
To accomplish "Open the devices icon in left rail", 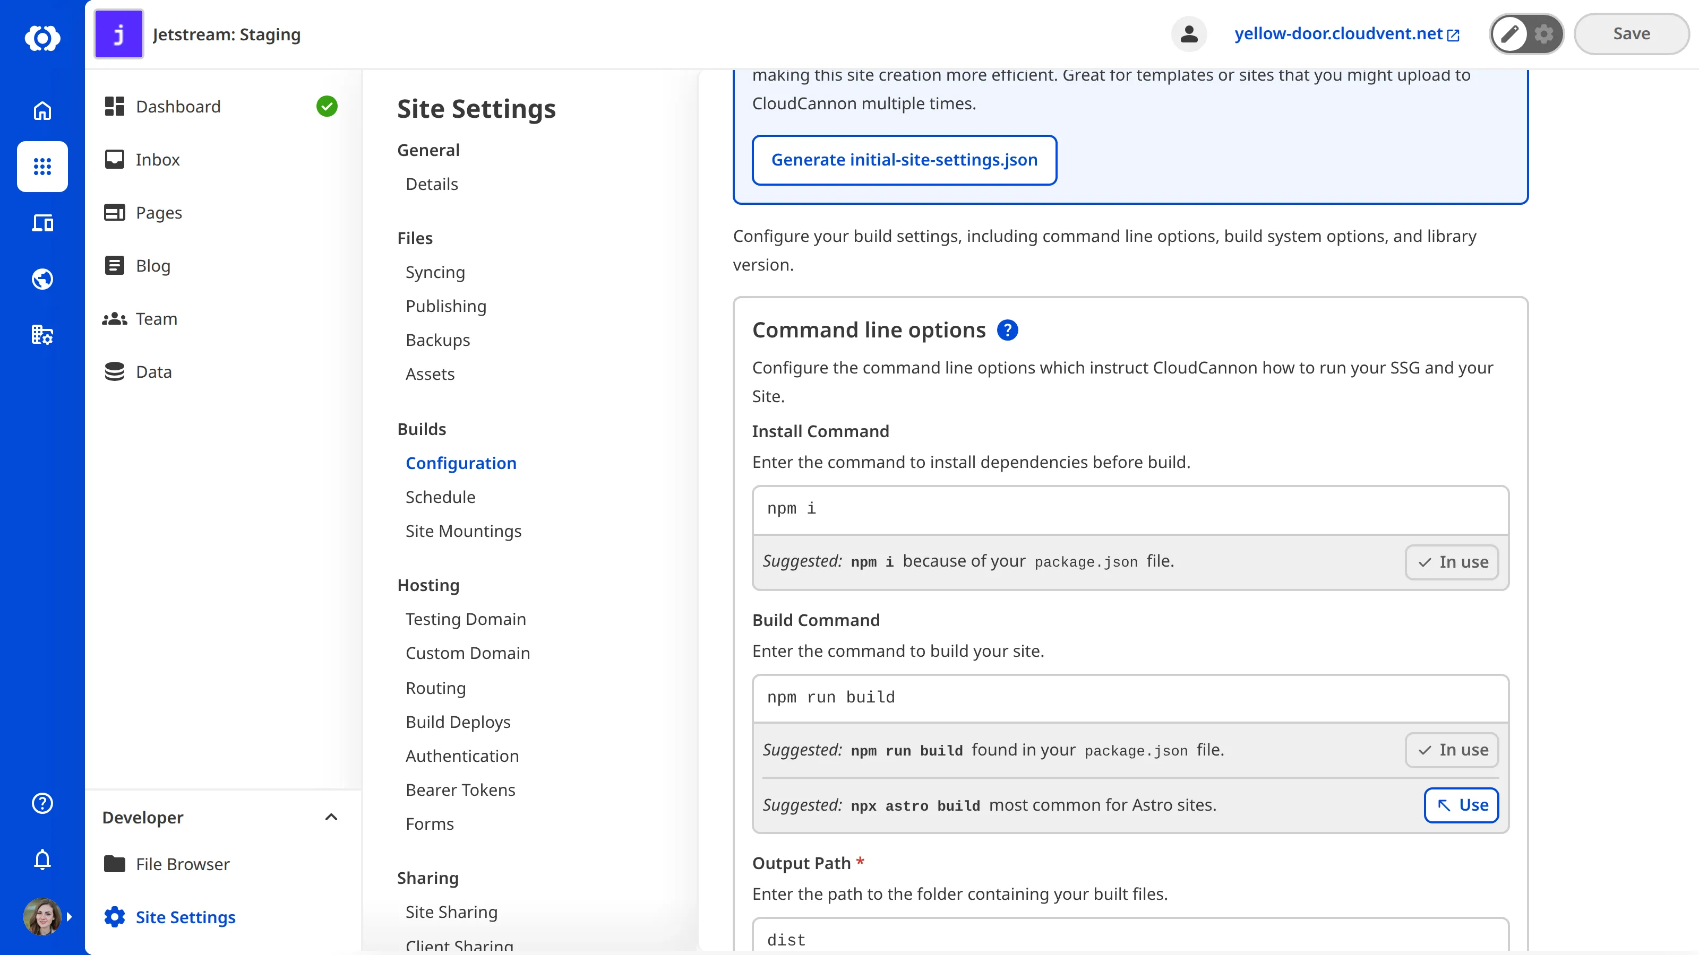I will click(x=42, y=223).
